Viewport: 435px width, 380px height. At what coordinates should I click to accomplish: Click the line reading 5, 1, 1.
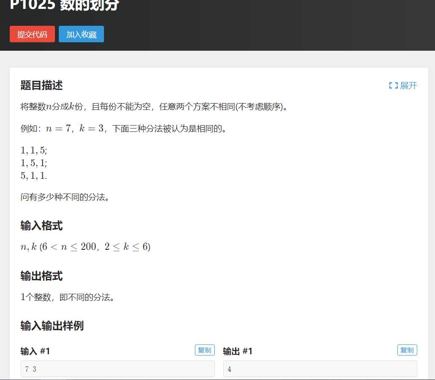34,175
